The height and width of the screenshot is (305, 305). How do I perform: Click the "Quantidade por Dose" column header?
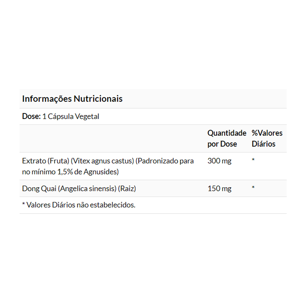click(x=227, y=138)
